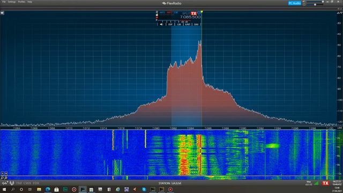Click the LIVE waterfall label
The image size is (343, 193).
pyautogui.click(x=339, y=128)
